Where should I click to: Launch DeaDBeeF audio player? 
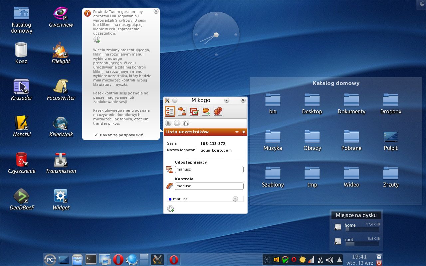click(x=21, y=199)
